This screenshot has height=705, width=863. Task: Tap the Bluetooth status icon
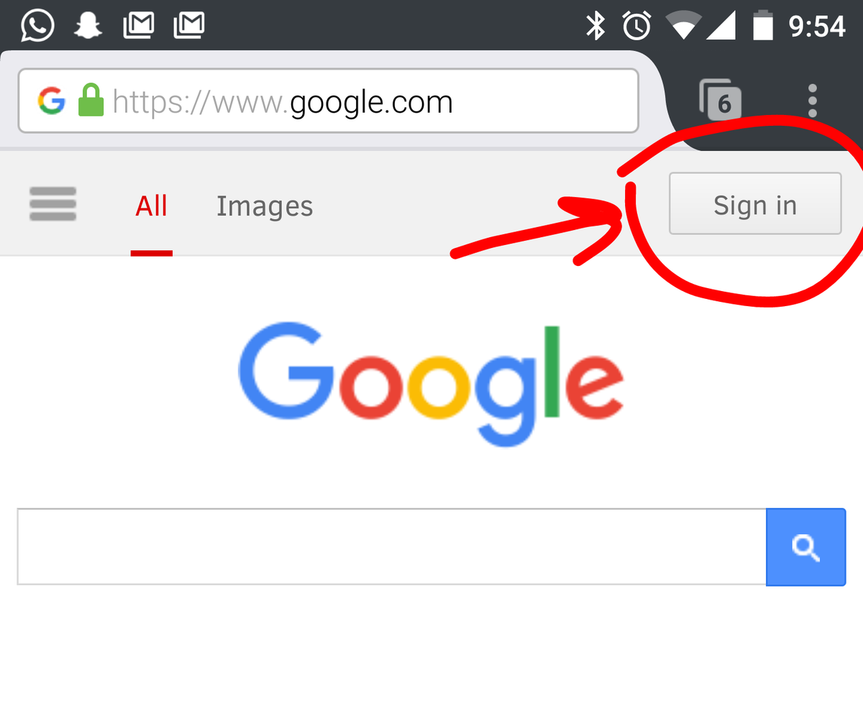[x=595, y=27]
